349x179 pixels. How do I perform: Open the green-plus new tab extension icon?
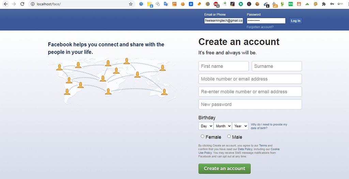(x=224, y=4)
